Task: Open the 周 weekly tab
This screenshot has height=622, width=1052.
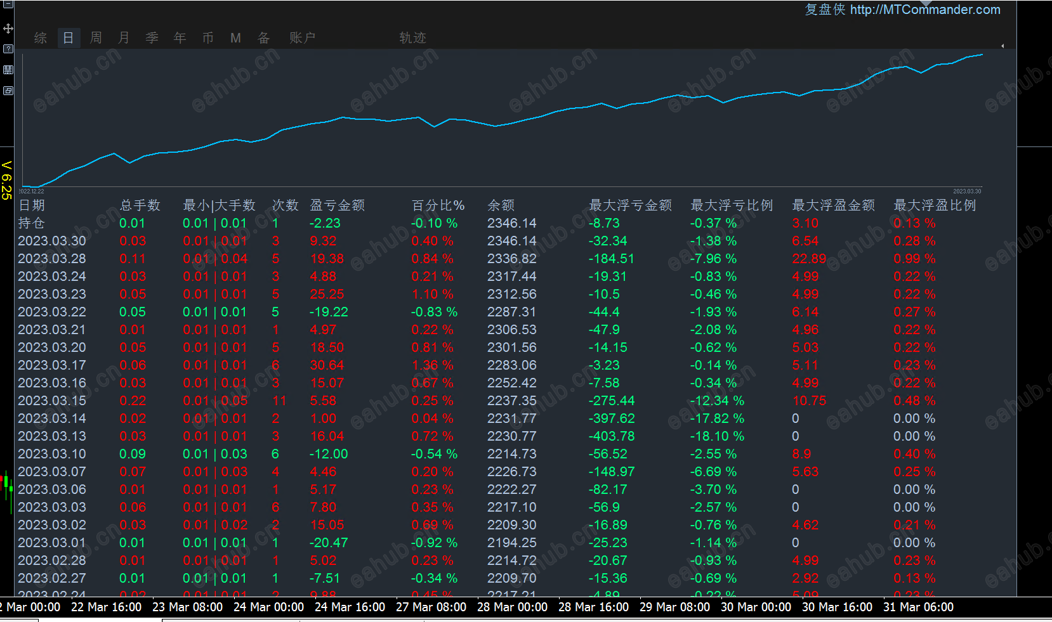Action: (96, 38)
